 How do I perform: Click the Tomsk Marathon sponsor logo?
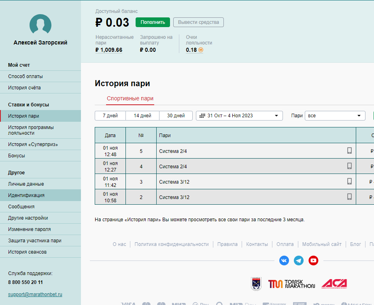tap(291, 284)
